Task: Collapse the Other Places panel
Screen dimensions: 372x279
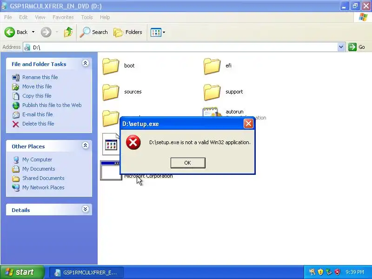Action: point(86,146)
